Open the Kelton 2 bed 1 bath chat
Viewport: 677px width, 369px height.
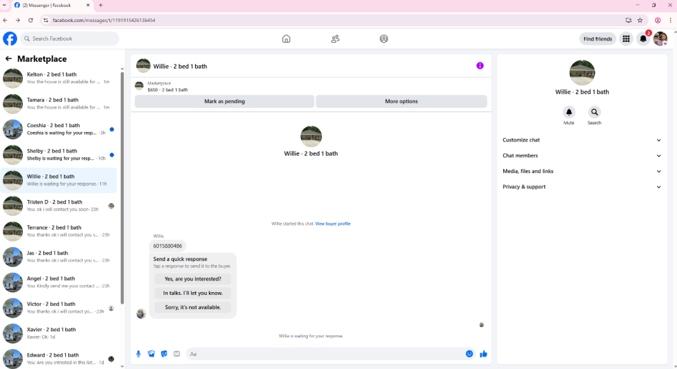tap(58, 78)
